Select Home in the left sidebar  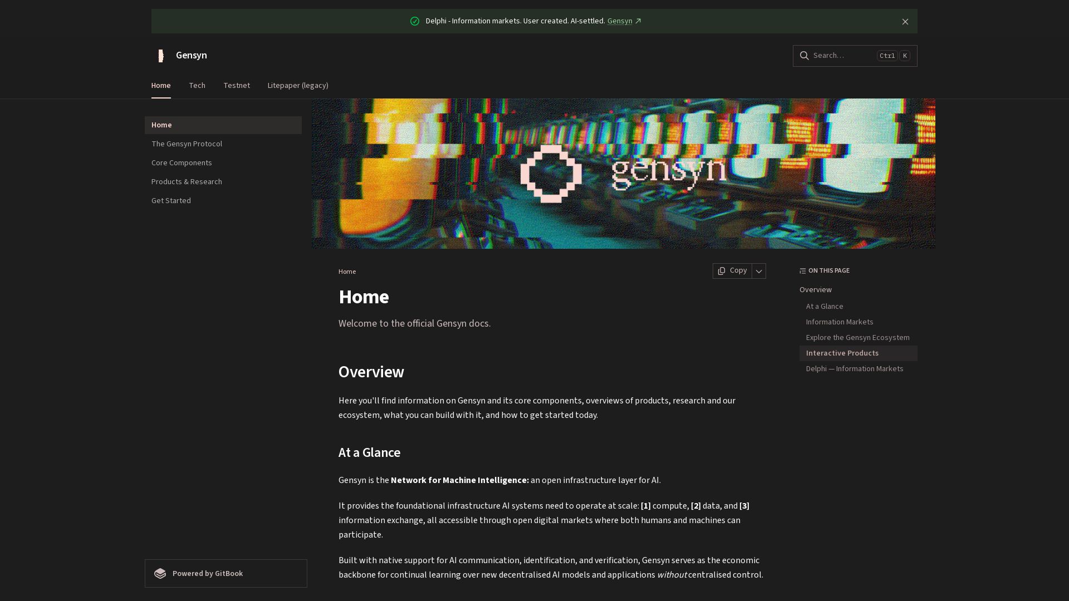[223, 125]
